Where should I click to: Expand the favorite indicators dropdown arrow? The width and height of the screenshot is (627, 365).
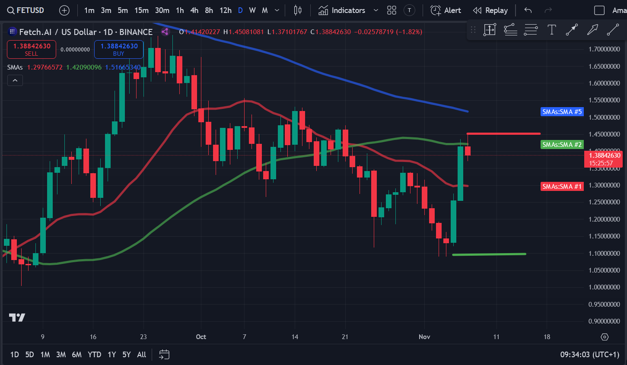point(376,10)
